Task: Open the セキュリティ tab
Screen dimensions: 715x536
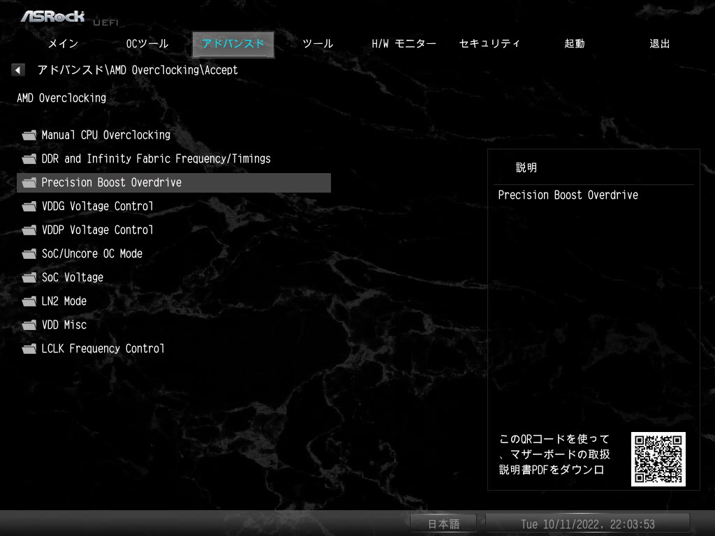Action: pos(489,44)
